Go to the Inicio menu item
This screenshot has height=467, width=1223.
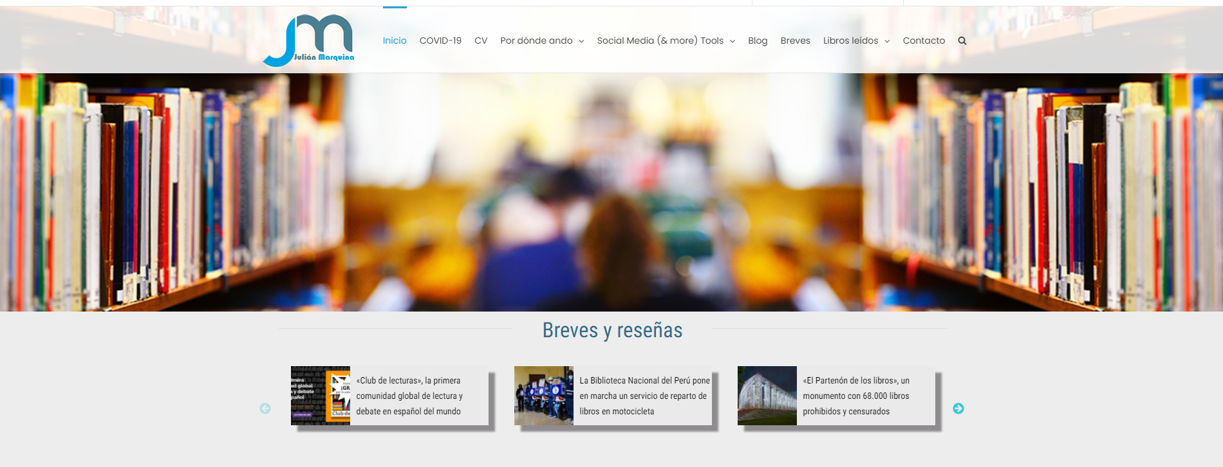[x=395, y=41]
